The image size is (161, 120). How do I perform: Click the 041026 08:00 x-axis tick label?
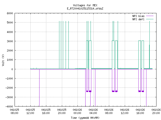[x=109, y=111]
